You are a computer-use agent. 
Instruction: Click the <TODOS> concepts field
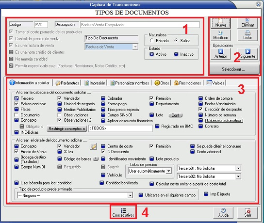click(x=120, y=128)
